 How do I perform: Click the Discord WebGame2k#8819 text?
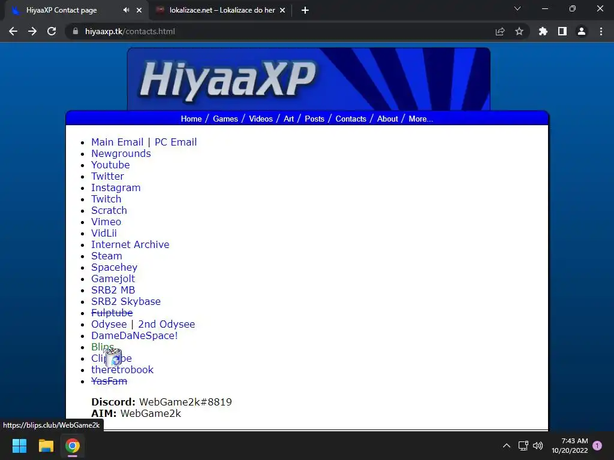pyautogui.click(x=161, y=402)
